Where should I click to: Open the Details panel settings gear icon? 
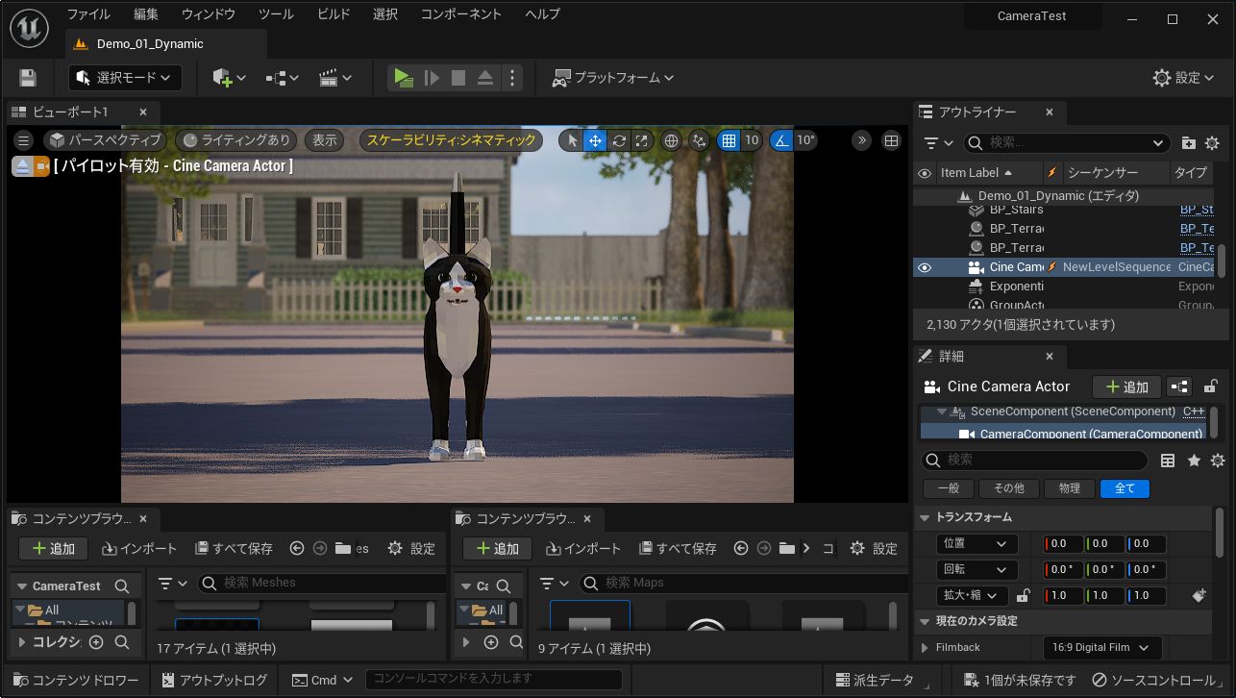1217,461
